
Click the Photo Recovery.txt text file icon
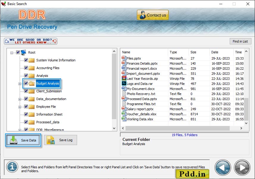124,94
